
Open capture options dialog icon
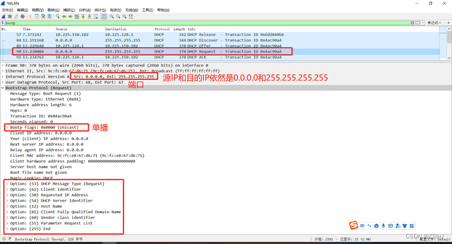click(x=22, y=16)
